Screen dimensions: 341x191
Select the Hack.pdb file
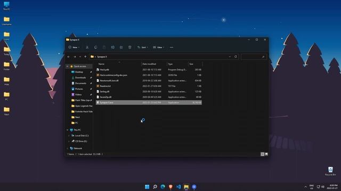tap(149, 70)
